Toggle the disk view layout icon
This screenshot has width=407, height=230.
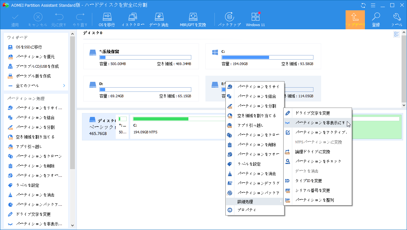coord(396,34)
